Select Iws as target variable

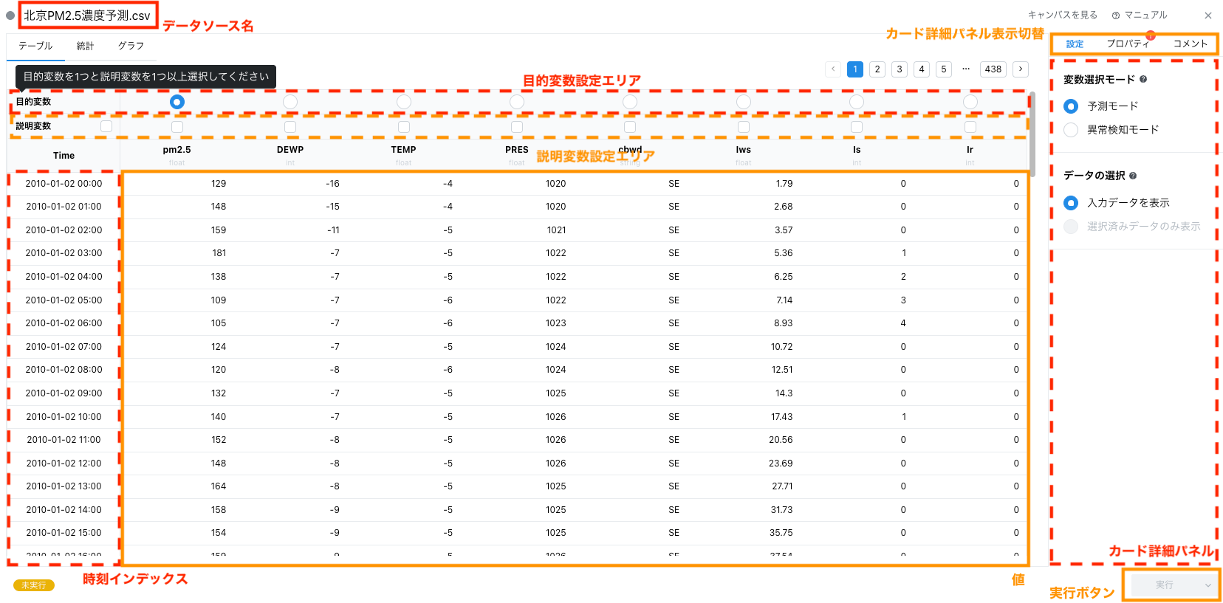744,102
